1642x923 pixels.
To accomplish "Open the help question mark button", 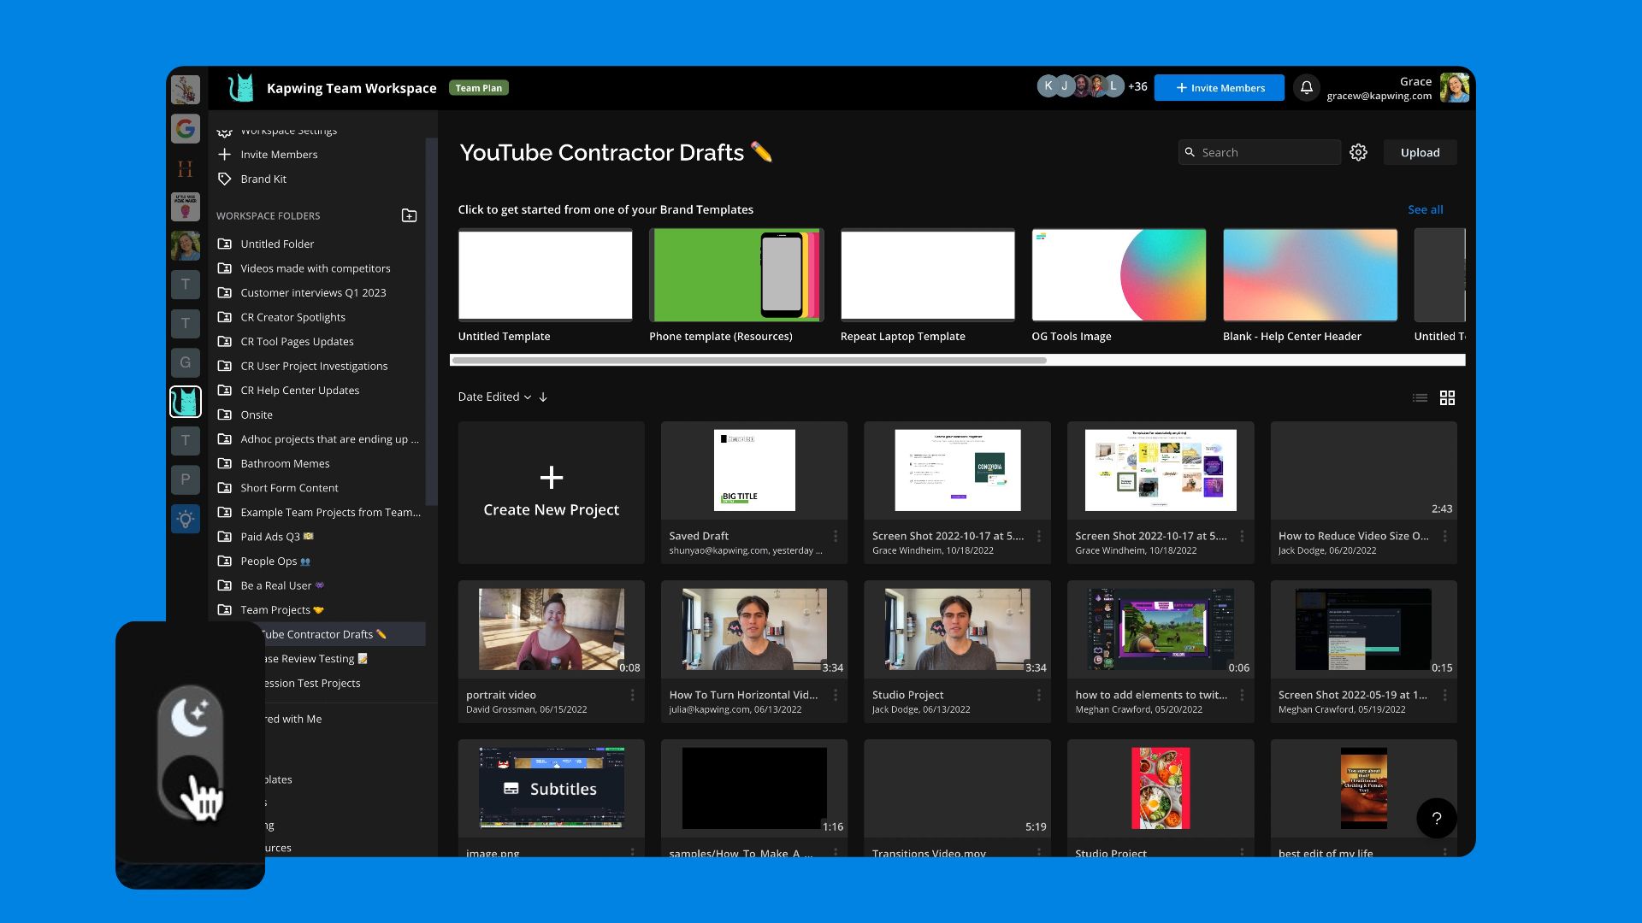I will pyautogui.click(x=1436, y=818).
